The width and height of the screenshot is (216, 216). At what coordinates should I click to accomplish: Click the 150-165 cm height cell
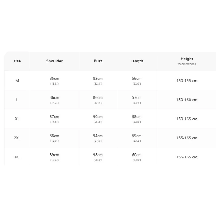(x=187, y=119)
